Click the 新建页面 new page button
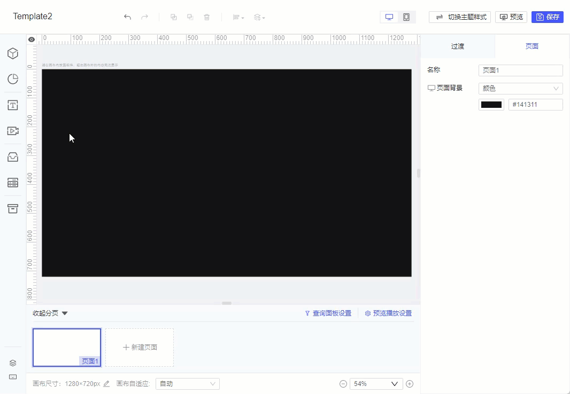Image resolution: width=570 pixels, height=394 pixels. click(139, 347)
